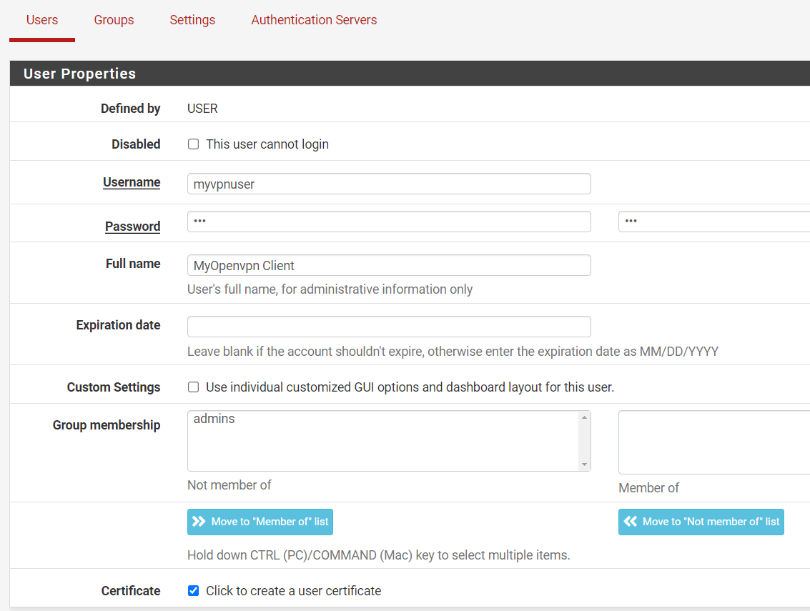Click the Username input field
Viewport: 810px width, 611px height.
point(389,184)
